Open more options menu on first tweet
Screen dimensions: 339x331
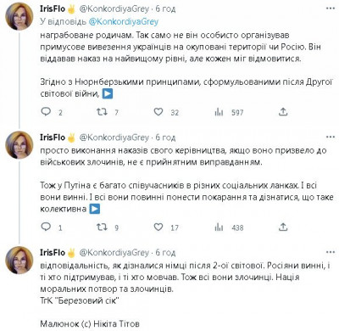pyautogui.click(x=331, y=8)
